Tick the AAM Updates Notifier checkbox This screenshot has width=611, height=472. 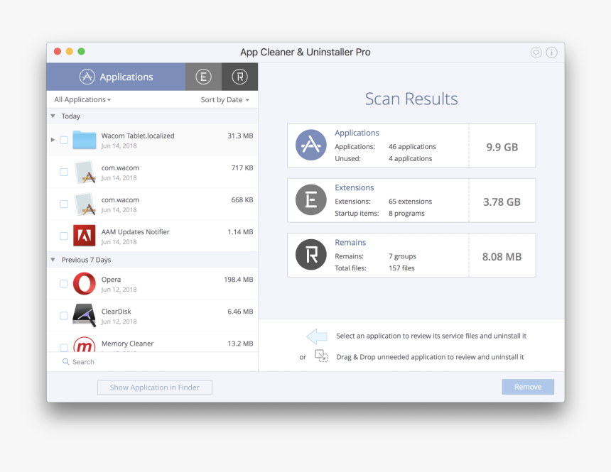64,236
